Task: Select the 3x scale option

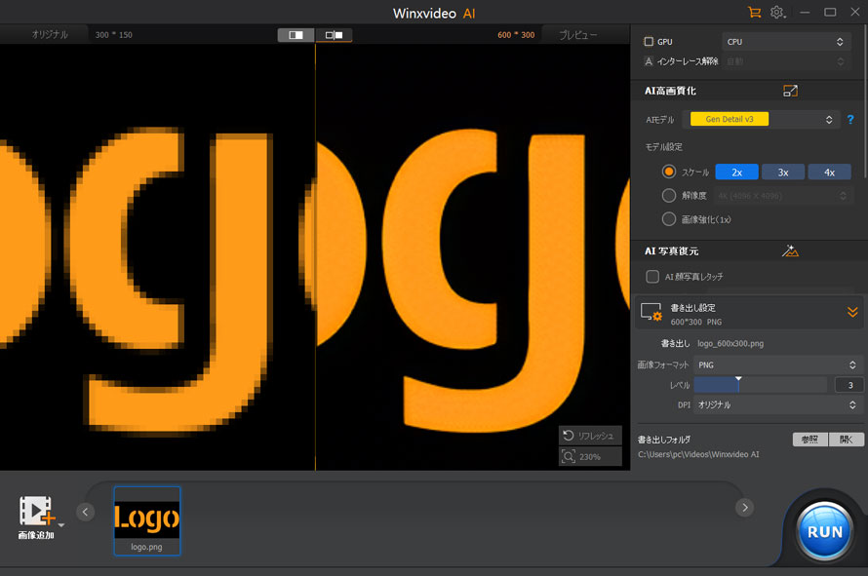Action: coord(783,173)
